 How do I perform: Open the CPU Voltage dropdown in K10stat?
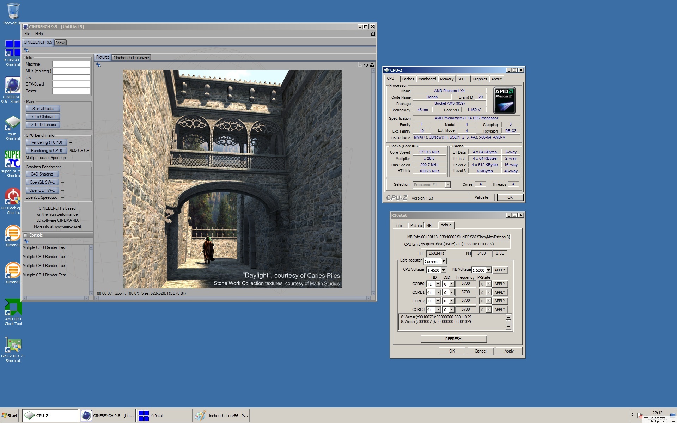pos(443,270)
